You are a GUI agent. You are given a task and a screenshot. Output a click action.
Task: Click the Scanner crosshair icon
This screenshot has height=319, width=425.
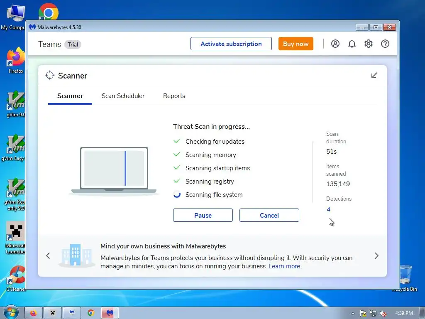coord(50,76)
